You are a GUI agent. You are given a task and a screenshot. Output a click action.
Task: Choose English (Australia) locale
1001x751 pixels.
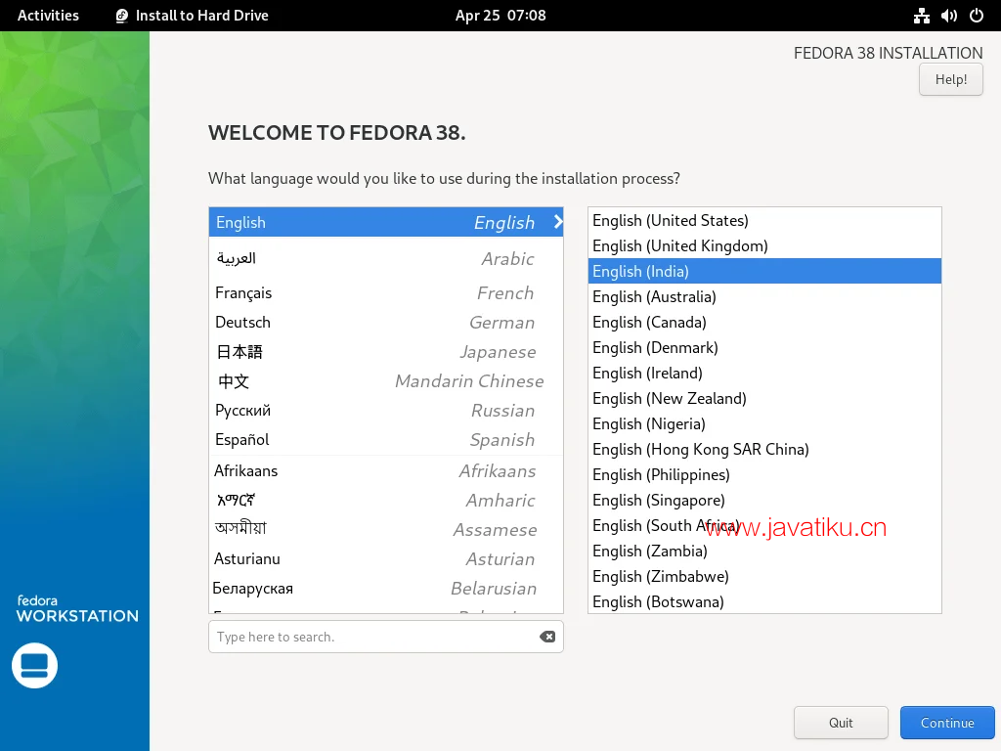pyautogui.click(x=764, y=297)
